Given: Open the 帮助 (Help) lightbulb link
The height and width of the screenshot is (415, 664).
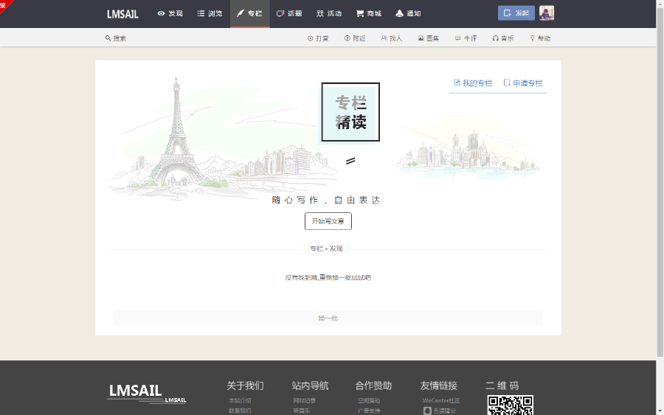Looking at the screenshot, I should [540, 38].
